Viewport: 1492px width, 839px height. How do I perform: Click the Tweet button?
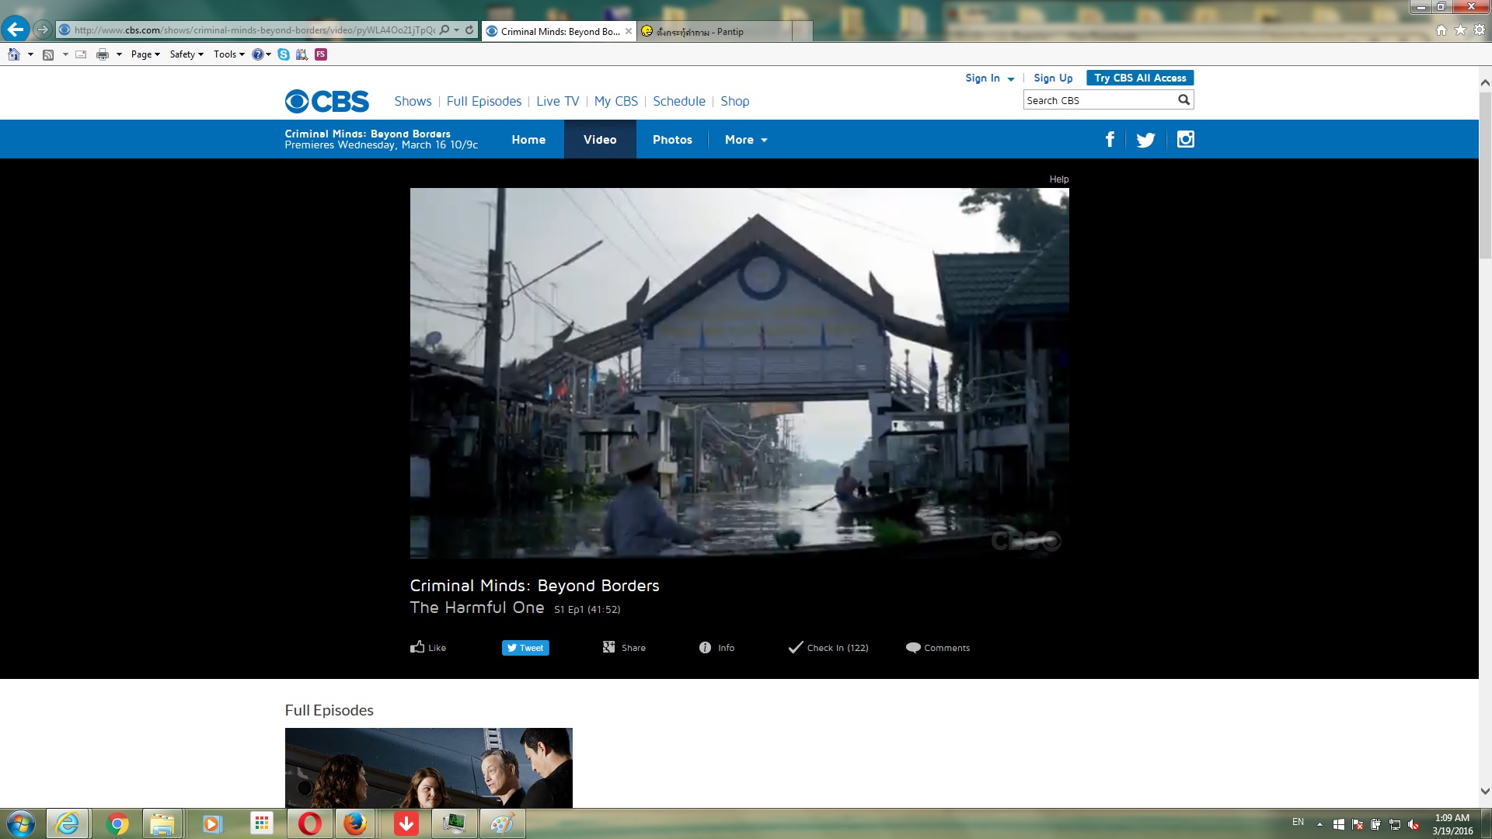click(525, 648)
